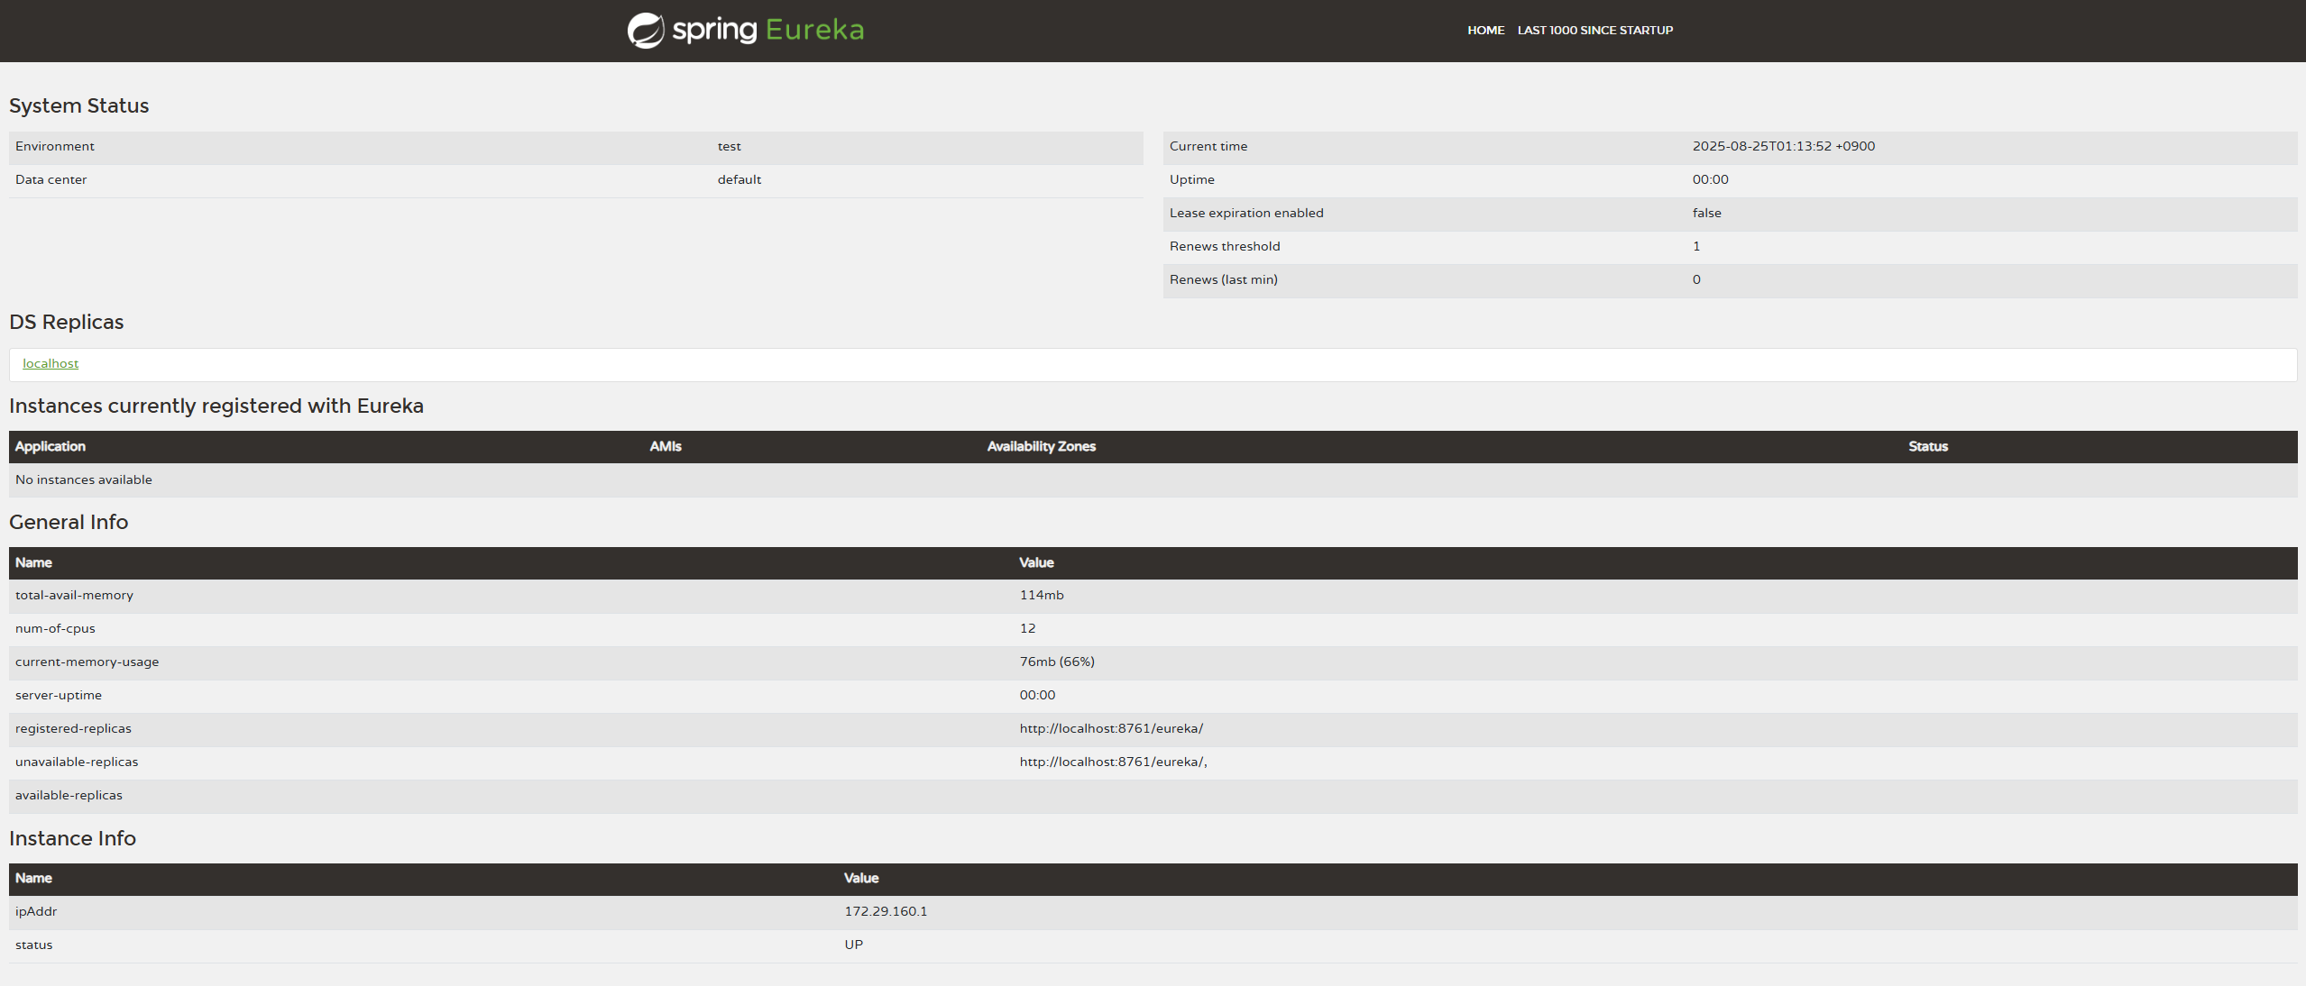Click the registered-replicas URL value
2306x986 pixels.
click(1111, 729)
